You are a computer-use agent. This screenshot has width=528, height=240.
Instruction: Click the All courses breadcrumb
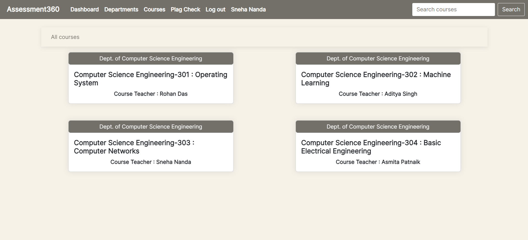pyautogui.click(x=65, y=37)
